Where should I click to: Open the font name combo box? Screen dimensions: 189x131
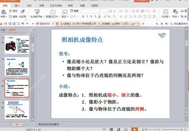point(91,11)
